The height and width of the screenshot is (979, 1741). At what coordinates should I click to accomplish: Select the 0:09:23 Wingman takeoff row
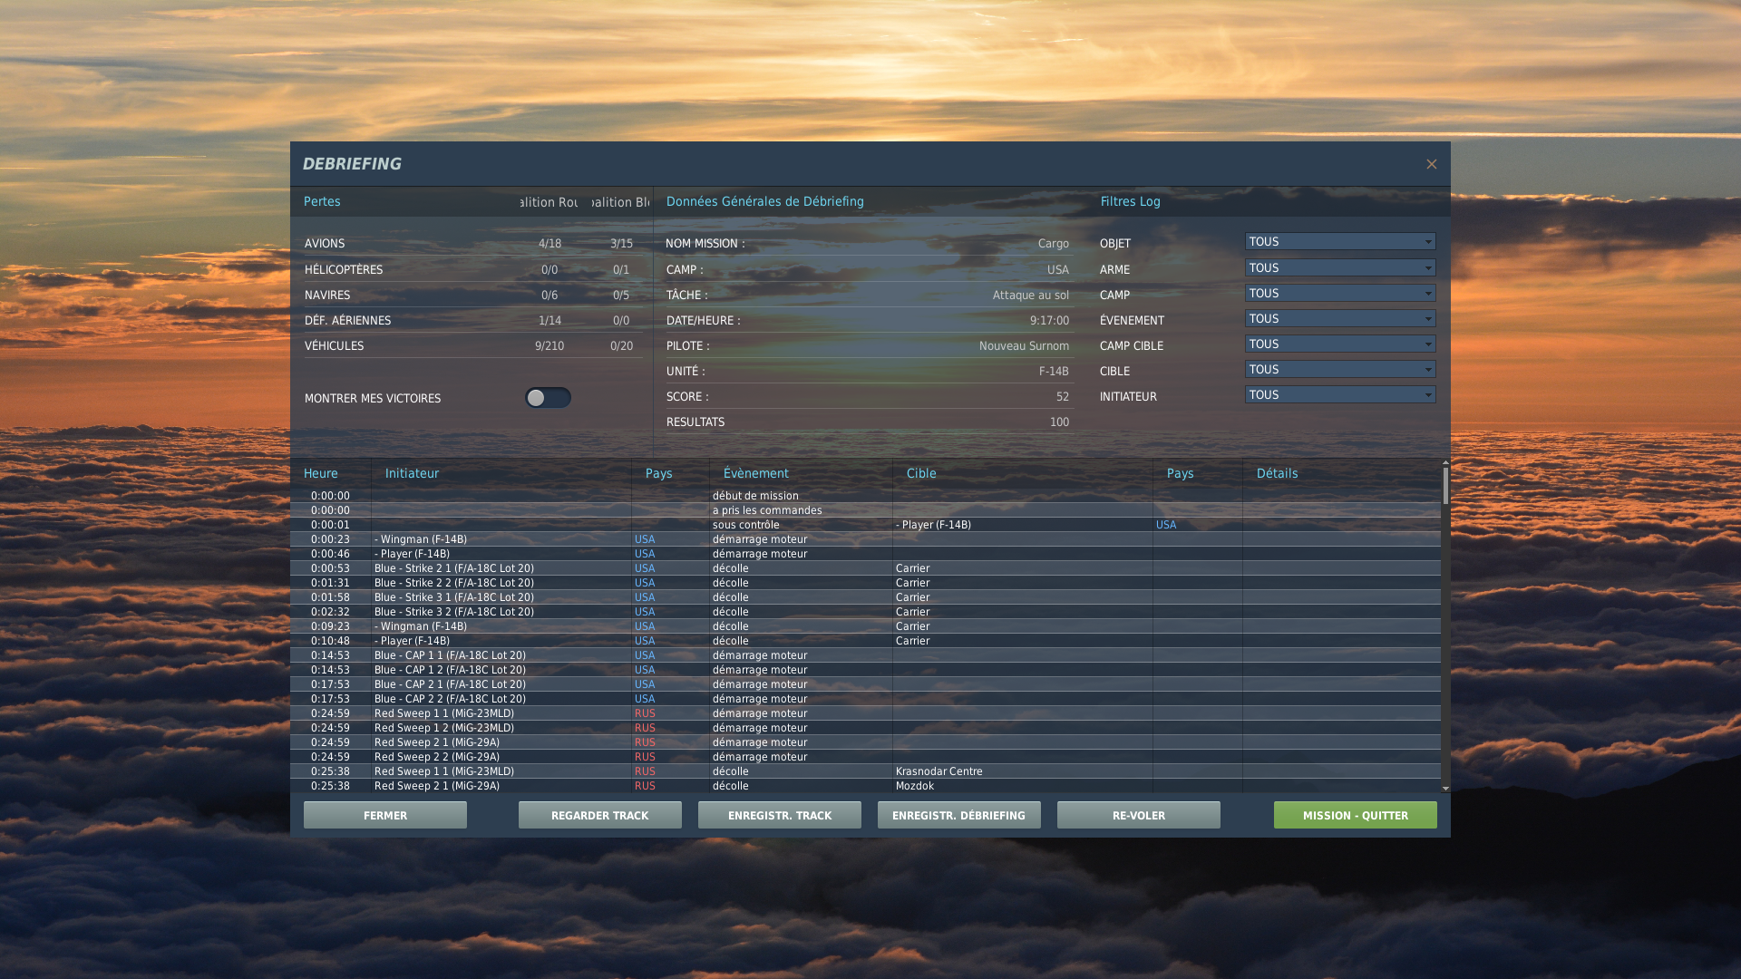(x=865, y=626)
